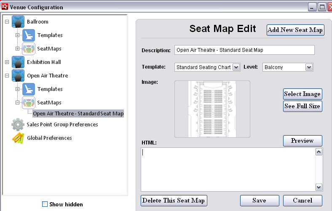Collapse SeatMaps node under Open Air Theatre
Image resolution: width=332 pixels, height=211 pixels.
click(17, 103)
